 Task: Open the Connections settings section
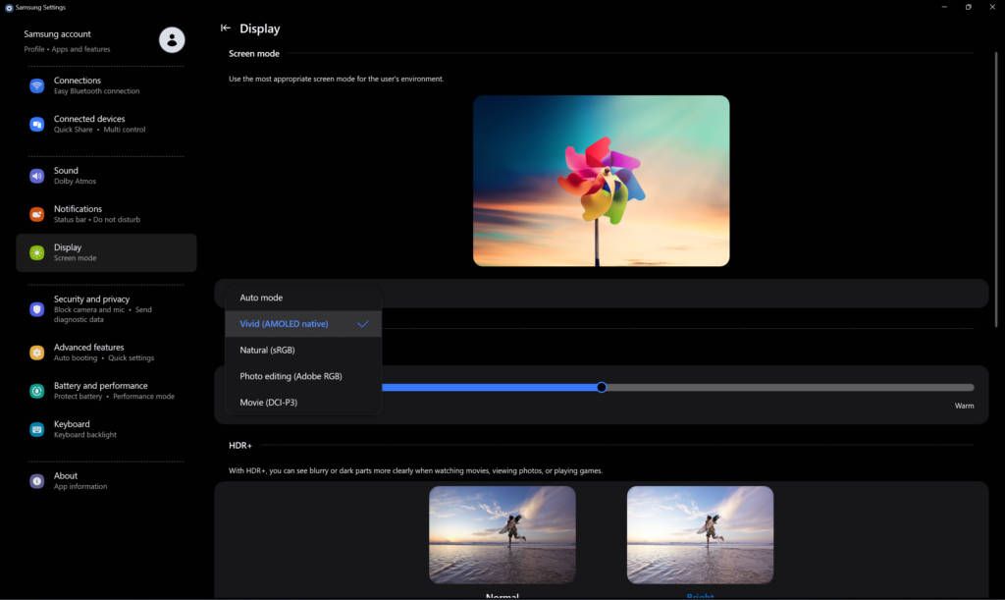(106, 85)
